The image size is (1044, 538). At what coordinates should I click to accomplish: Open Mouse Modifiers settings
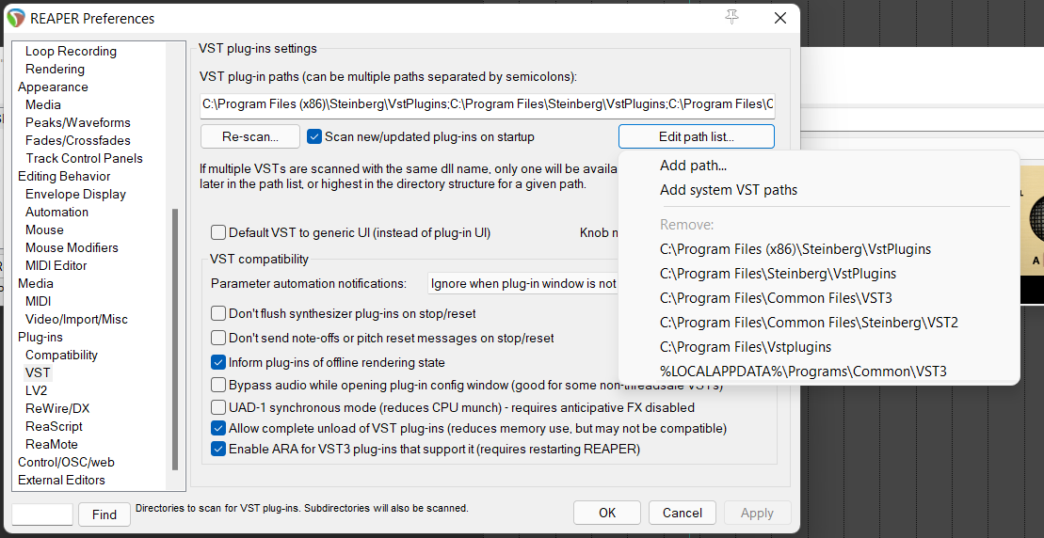tap(72, 248)
